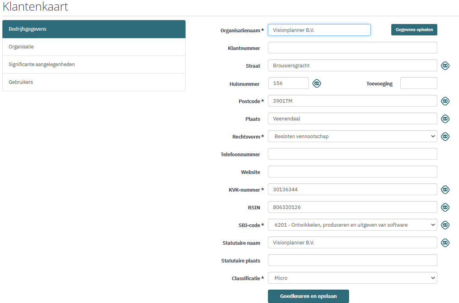459x303 pixels.
Task: Click the Straat field with Brouwersgracht
Action: click(353, 65)
